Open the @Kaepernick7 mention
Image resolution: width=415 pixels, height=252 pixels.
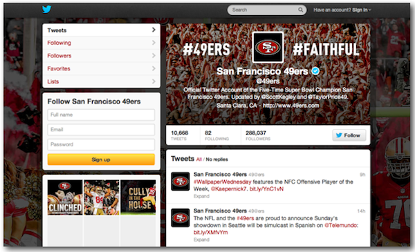229,189
